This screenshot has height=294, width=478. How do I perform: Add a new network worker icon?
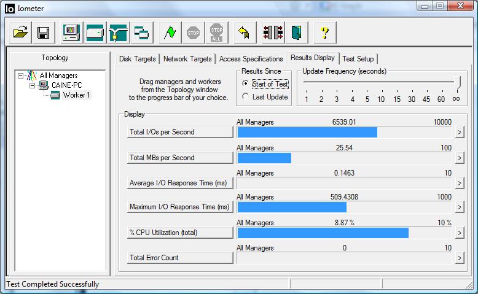[x=118, y=33]
